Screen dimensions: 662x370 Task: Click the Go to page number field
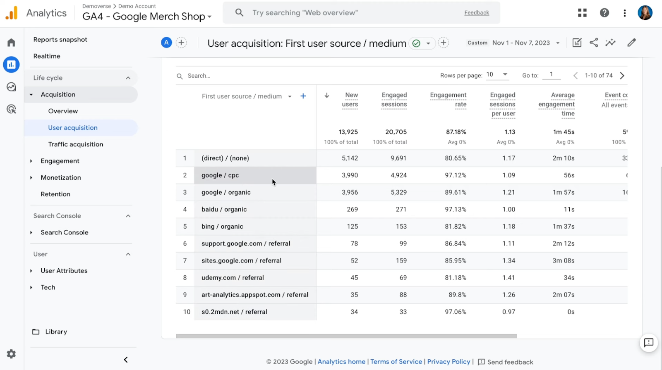[x=552, y=75]
